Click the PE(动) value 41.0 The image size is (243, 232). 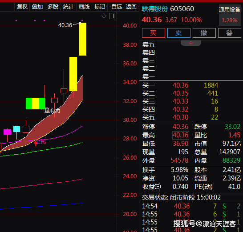pyautogui.click(x=234, y=187)
